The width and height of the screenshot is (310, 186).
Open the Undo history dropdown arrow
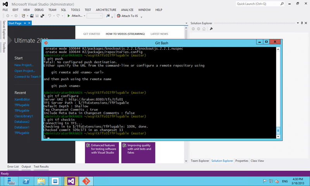[54, 16]
